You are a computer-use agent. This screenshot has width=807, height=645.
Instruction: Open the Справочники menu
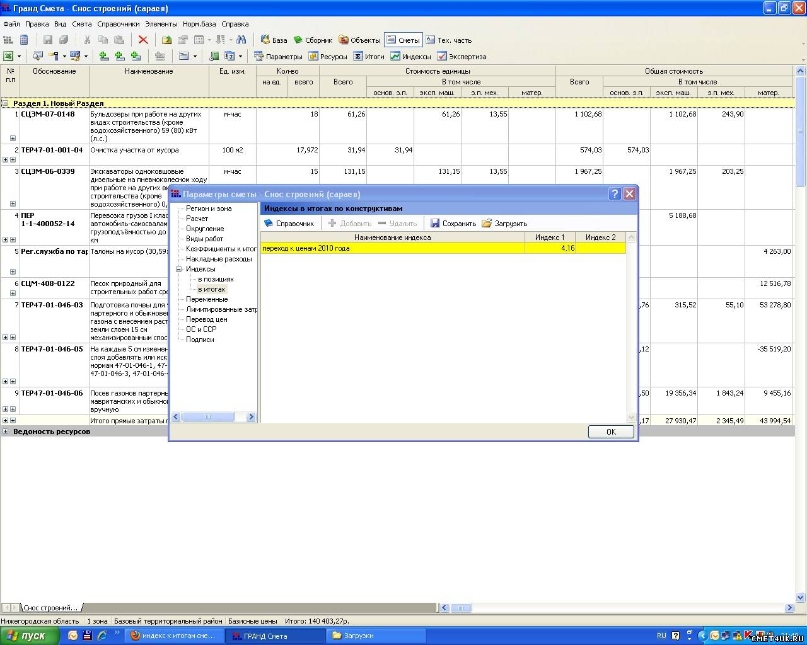(118, 24)
